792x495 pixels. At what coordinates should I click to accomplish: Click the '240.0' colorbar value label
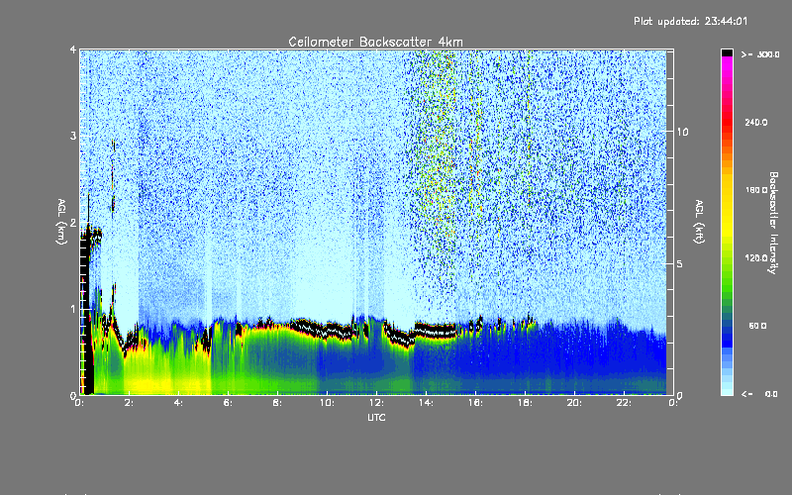(x=756, y=122)
